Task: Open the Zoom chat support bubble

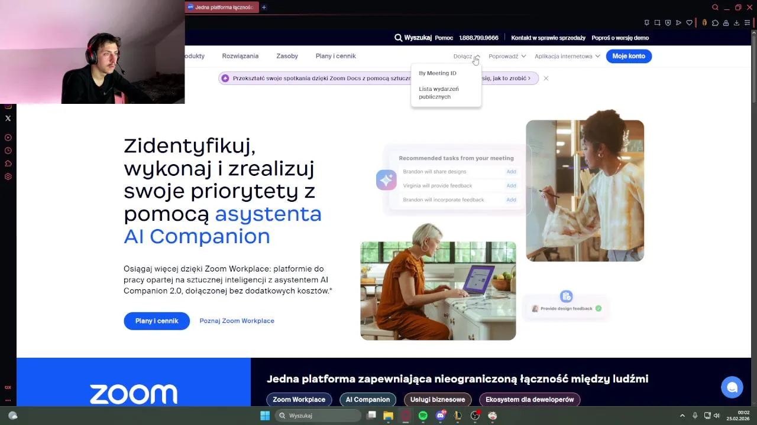Action: (732, 387)
